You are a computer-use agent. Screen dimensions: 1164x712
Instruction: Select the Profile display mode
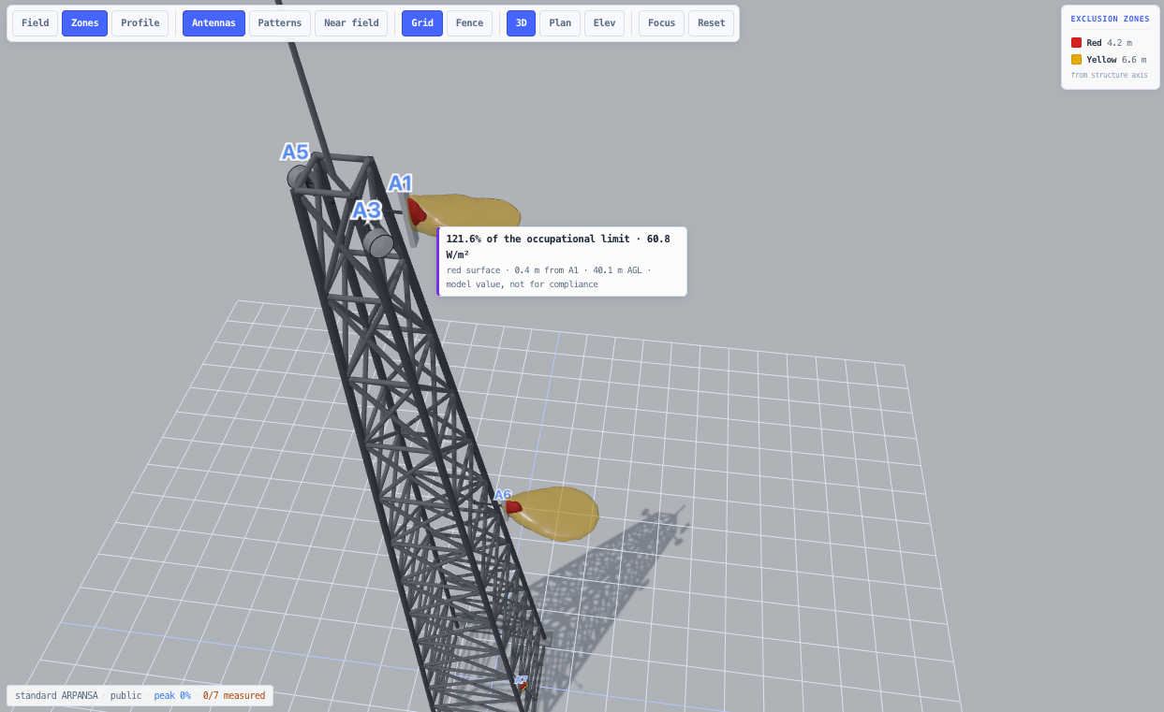(x=140, y=23)
